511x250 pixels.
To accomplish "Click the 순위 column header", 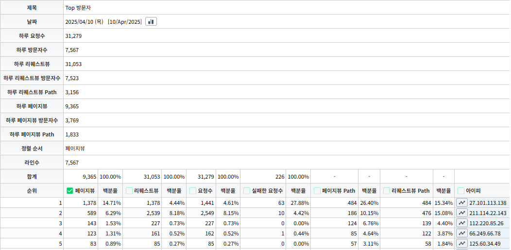I will (x=32, y=191).
